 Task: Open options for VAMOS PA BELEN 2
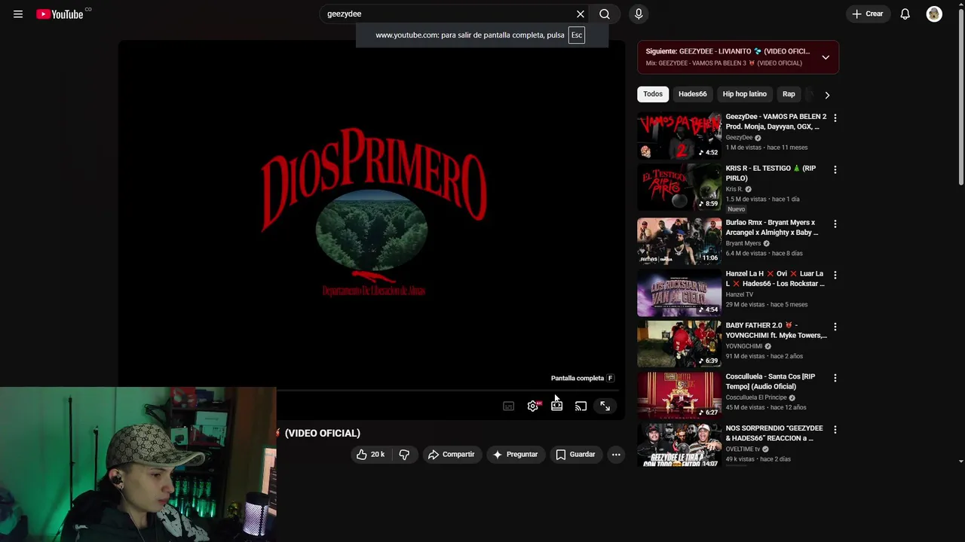click(835, 118)
